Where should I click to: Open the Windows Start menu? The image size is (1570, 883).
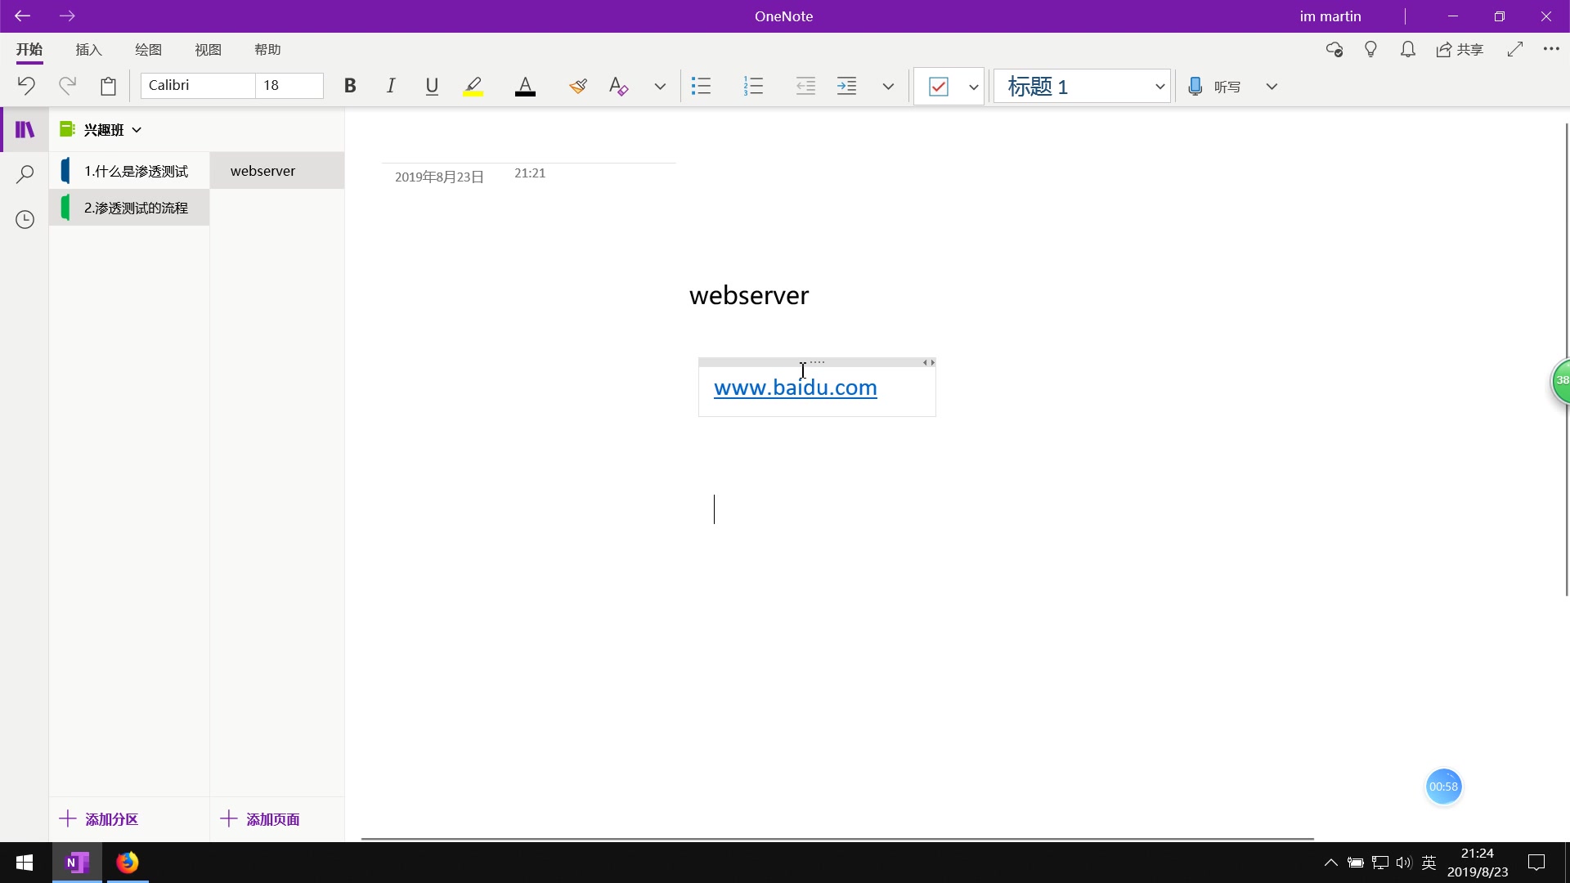(25, 863)
